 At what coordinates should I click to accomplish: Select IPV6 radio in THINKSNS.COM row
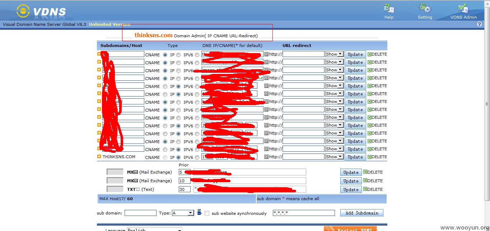tap(197, 157)
